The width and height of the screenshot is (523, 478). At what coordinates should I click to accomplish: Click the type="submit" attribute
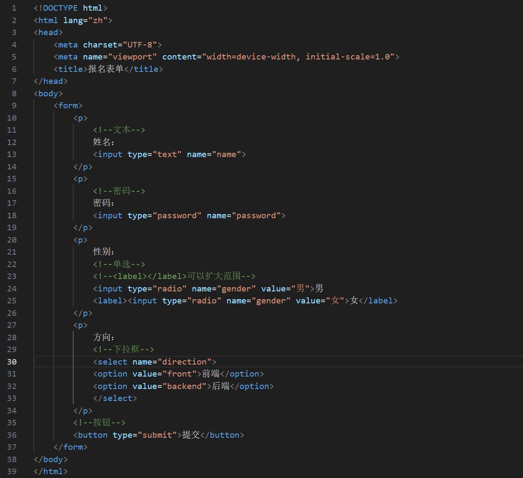coord(145,435)
